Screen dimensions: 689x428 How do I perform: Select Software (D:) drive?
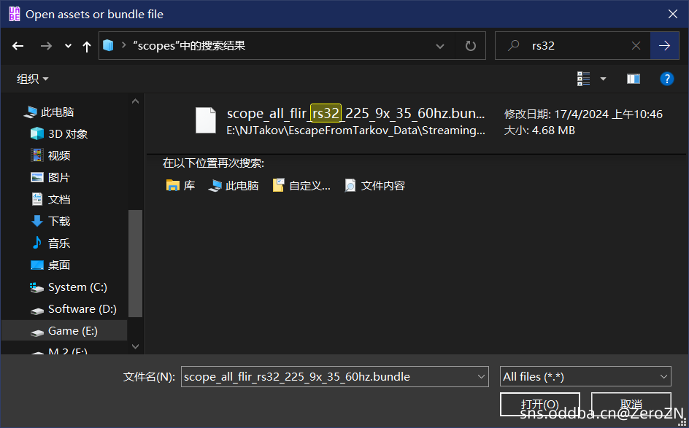point(82,309)
